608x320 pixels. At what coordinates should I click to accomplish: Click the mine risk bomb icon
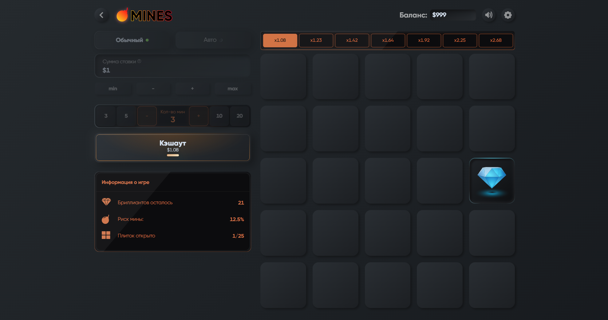click(106, 219)
